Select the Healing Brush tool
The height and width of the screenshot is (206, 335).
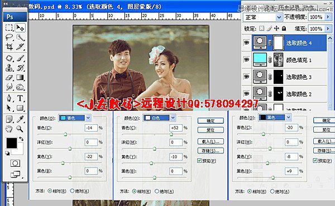coord(9,58)
